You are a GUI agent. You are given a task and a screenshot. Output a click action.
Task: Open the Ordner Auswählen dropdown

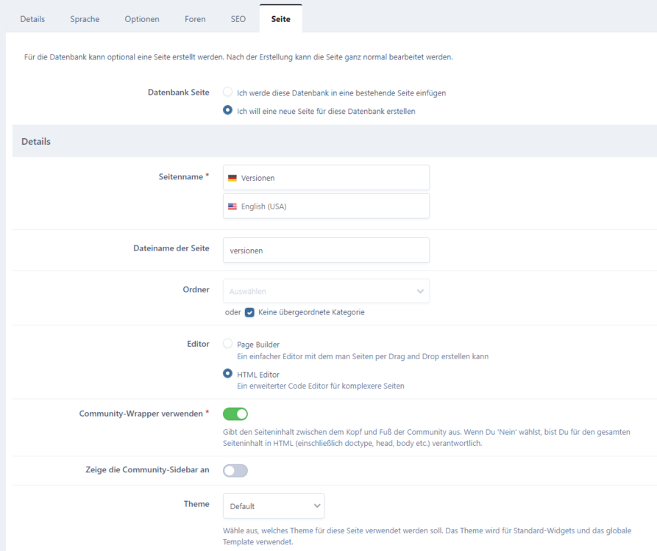(x=326, y=291)
